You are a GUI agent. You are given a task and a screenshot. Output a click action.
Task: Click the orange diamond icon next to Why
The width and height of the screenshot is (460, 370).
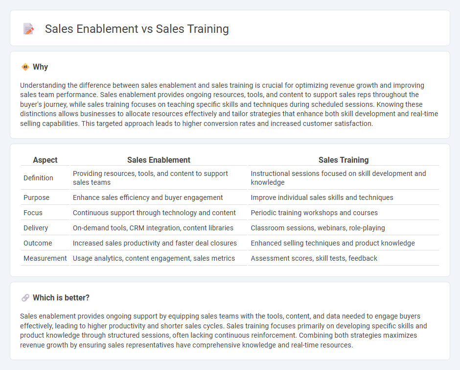(x=25, y=67)
